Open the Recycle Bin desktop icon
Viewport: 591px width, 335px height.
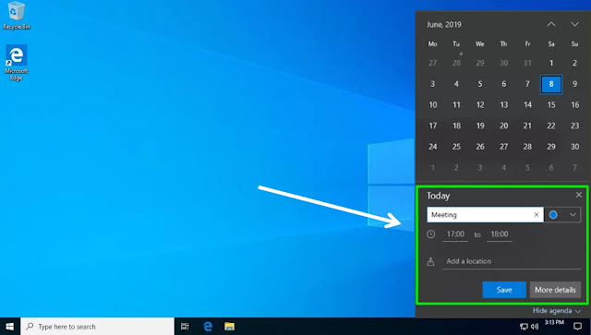17,16
